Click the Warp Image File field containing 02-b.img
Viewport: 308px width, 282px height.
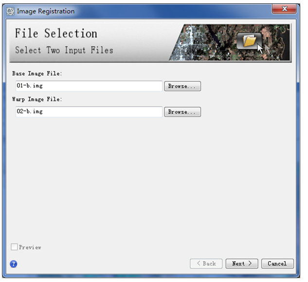(89, 112)
